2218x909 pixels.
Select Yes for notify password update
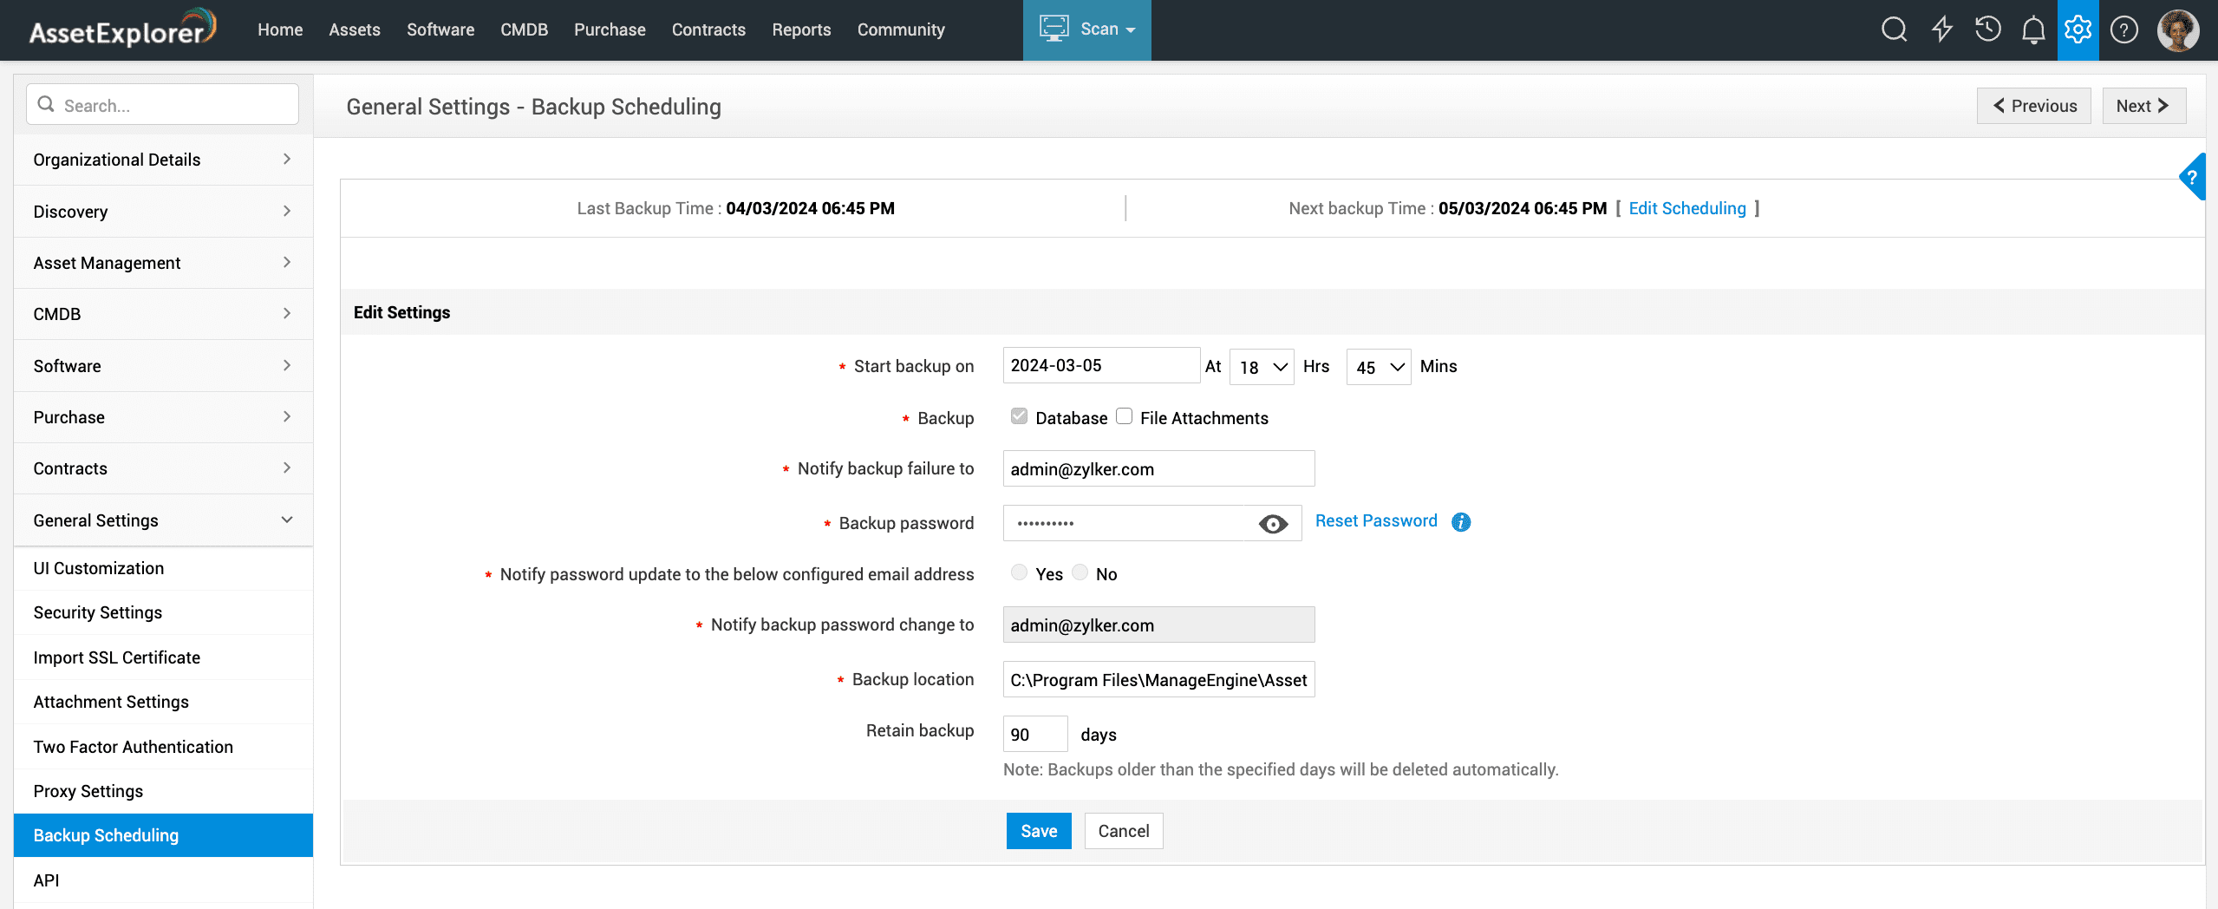click(1020, 572)
